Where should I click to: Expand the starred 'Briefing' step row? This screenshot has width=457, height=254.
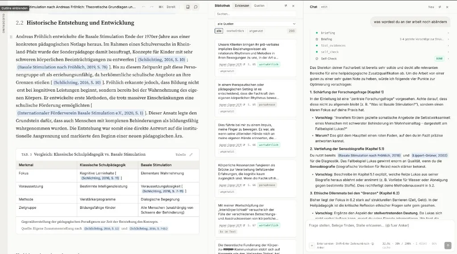[x=382, y=39]
